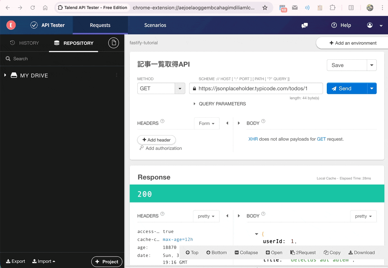This screenshot has height=268, width=388.
Task: Expand the account dropdown arrow
Action: click(x=381, y=25)
